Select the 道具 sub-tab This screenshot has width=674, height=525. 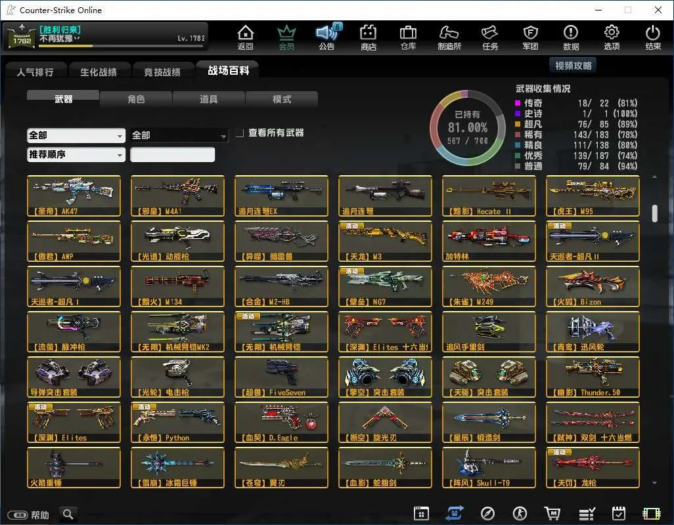point(208,99)
